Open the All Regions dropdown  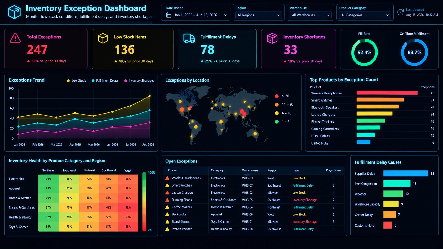pos(259,15)
